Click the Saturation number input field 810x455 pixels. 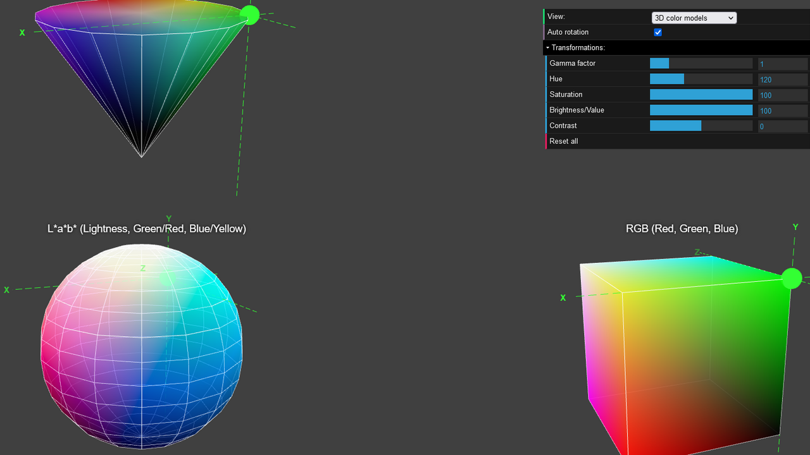coord(782,95)
